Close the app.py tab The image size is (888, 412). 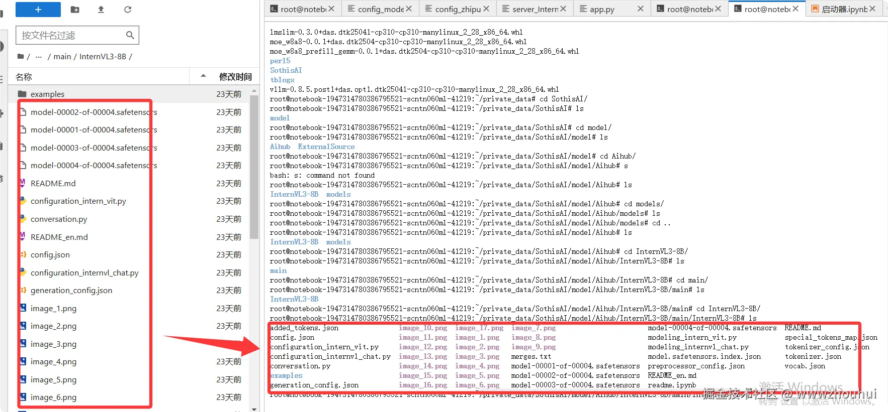pyautogui.click(x=641, y=9)
